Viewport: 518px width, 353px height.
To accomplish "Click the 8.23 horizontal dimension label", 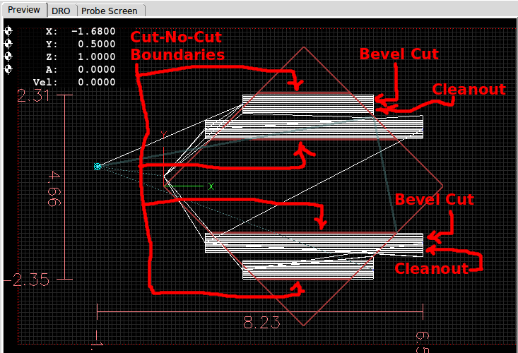I will (261, 323).
